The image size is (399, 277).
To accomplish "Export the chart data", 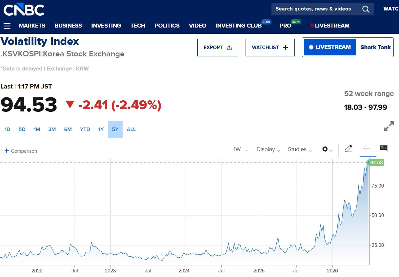I will 218,48.
